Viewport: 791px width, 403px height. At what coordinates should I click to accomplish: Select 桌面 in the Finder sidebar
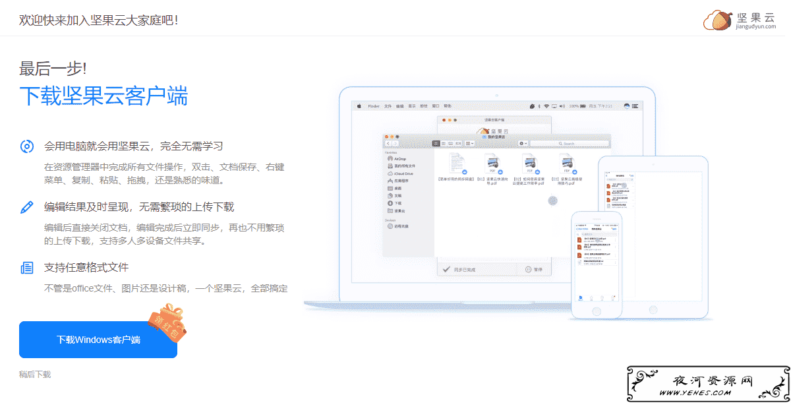point(394,189)
